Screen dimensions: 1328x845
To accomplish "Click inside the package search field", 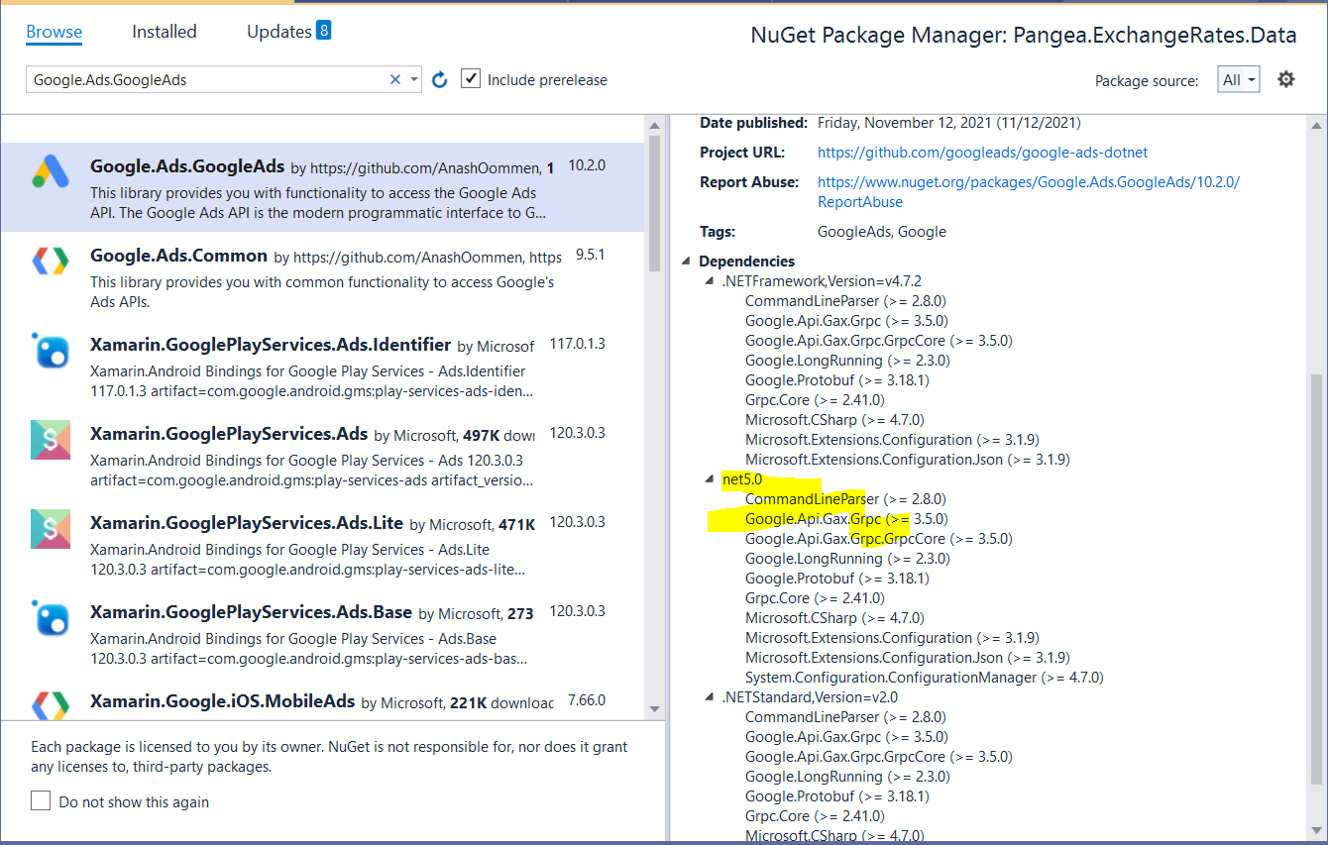I will (x=198, y=78).
